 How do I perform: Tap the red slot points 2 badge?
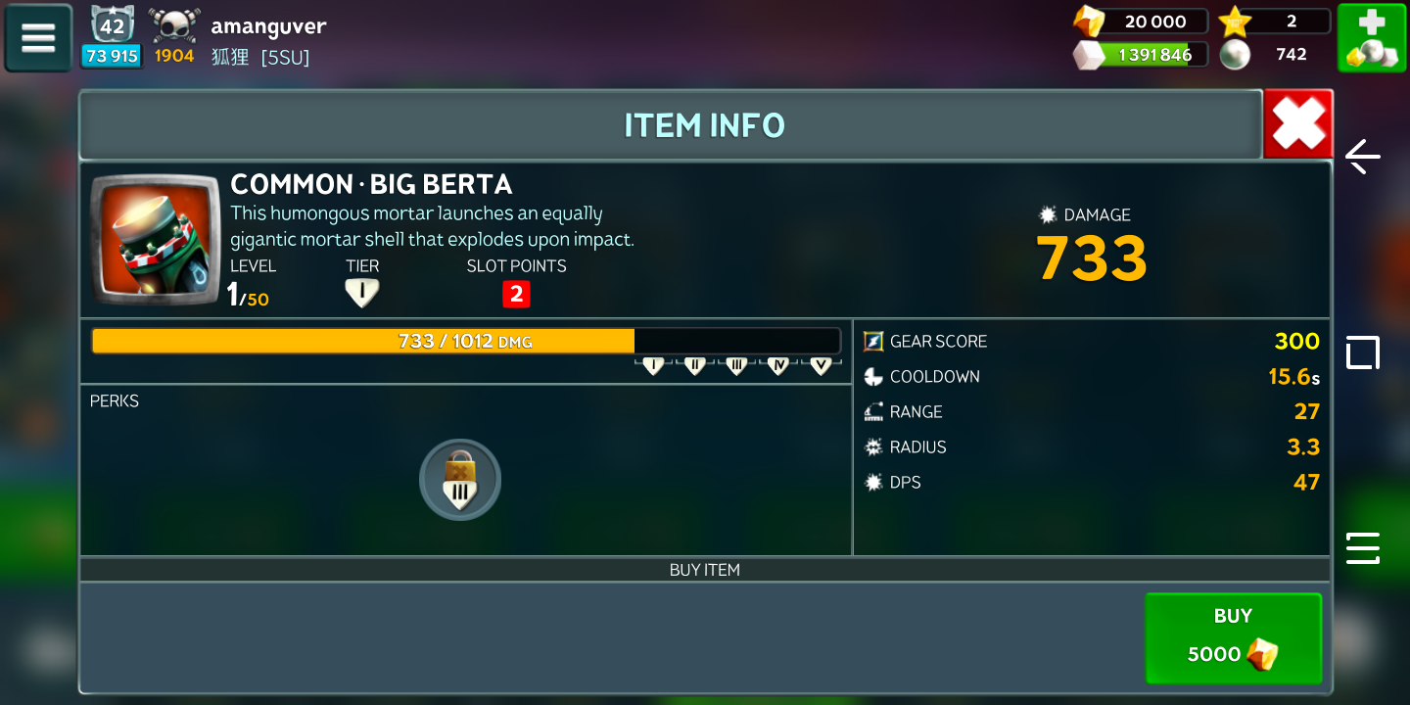[516, 294]
